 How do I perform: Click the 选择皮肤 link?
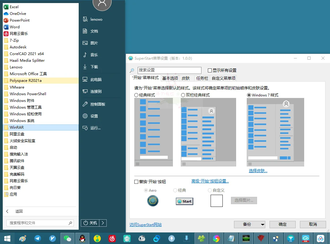[x=257, y=171]
